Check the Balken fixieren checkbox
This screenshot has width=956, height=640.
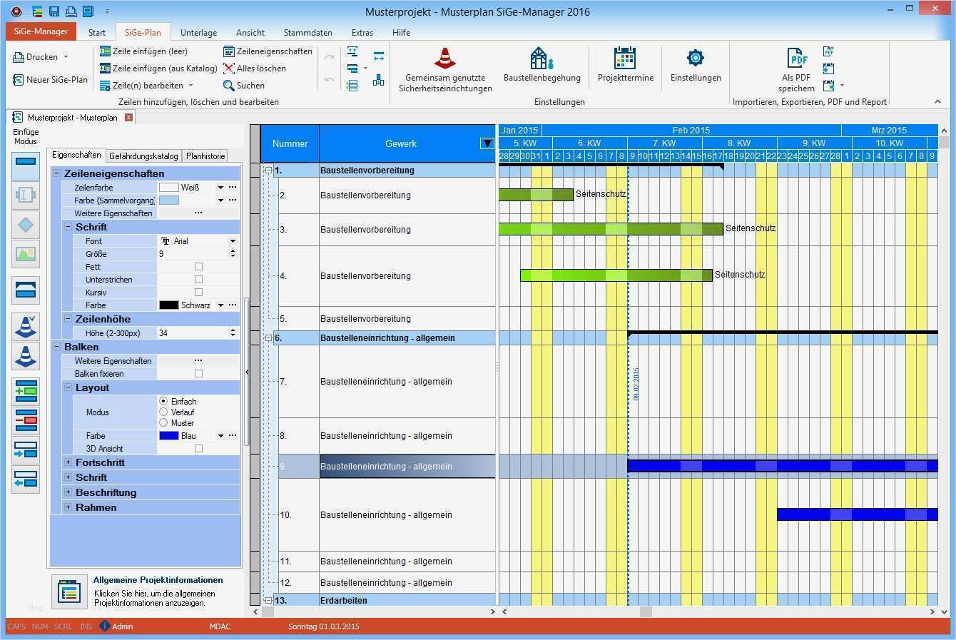(198, 374)
